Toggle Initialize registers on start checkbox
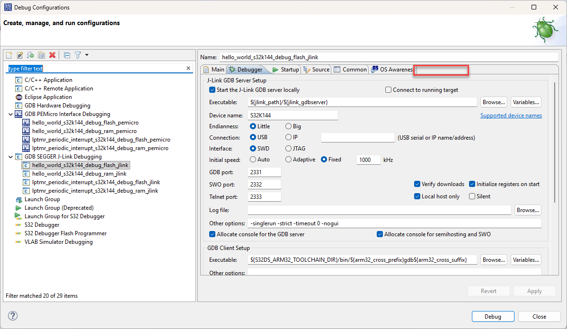The width and height of the screenshot is (567, 329). click(472, 184)
